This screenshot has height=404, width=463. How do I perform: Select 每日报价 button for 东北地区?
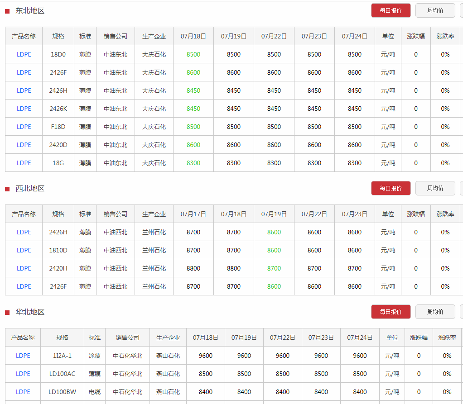click(391, 10)
